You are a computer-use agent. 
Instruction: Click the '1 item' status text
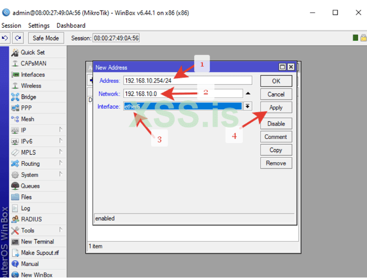pyautogui.click(x=95, y=246)
